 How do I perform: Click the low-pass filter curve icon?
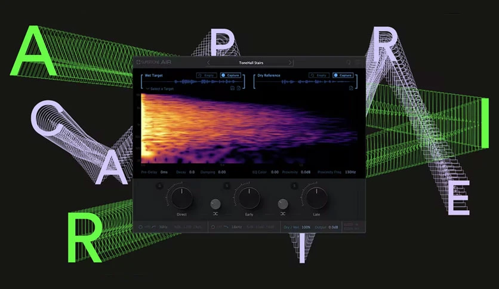[x=226, y=227]
